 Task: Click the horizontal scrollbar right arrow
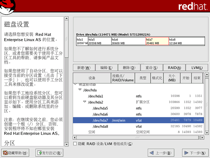(x=202, y=137)
